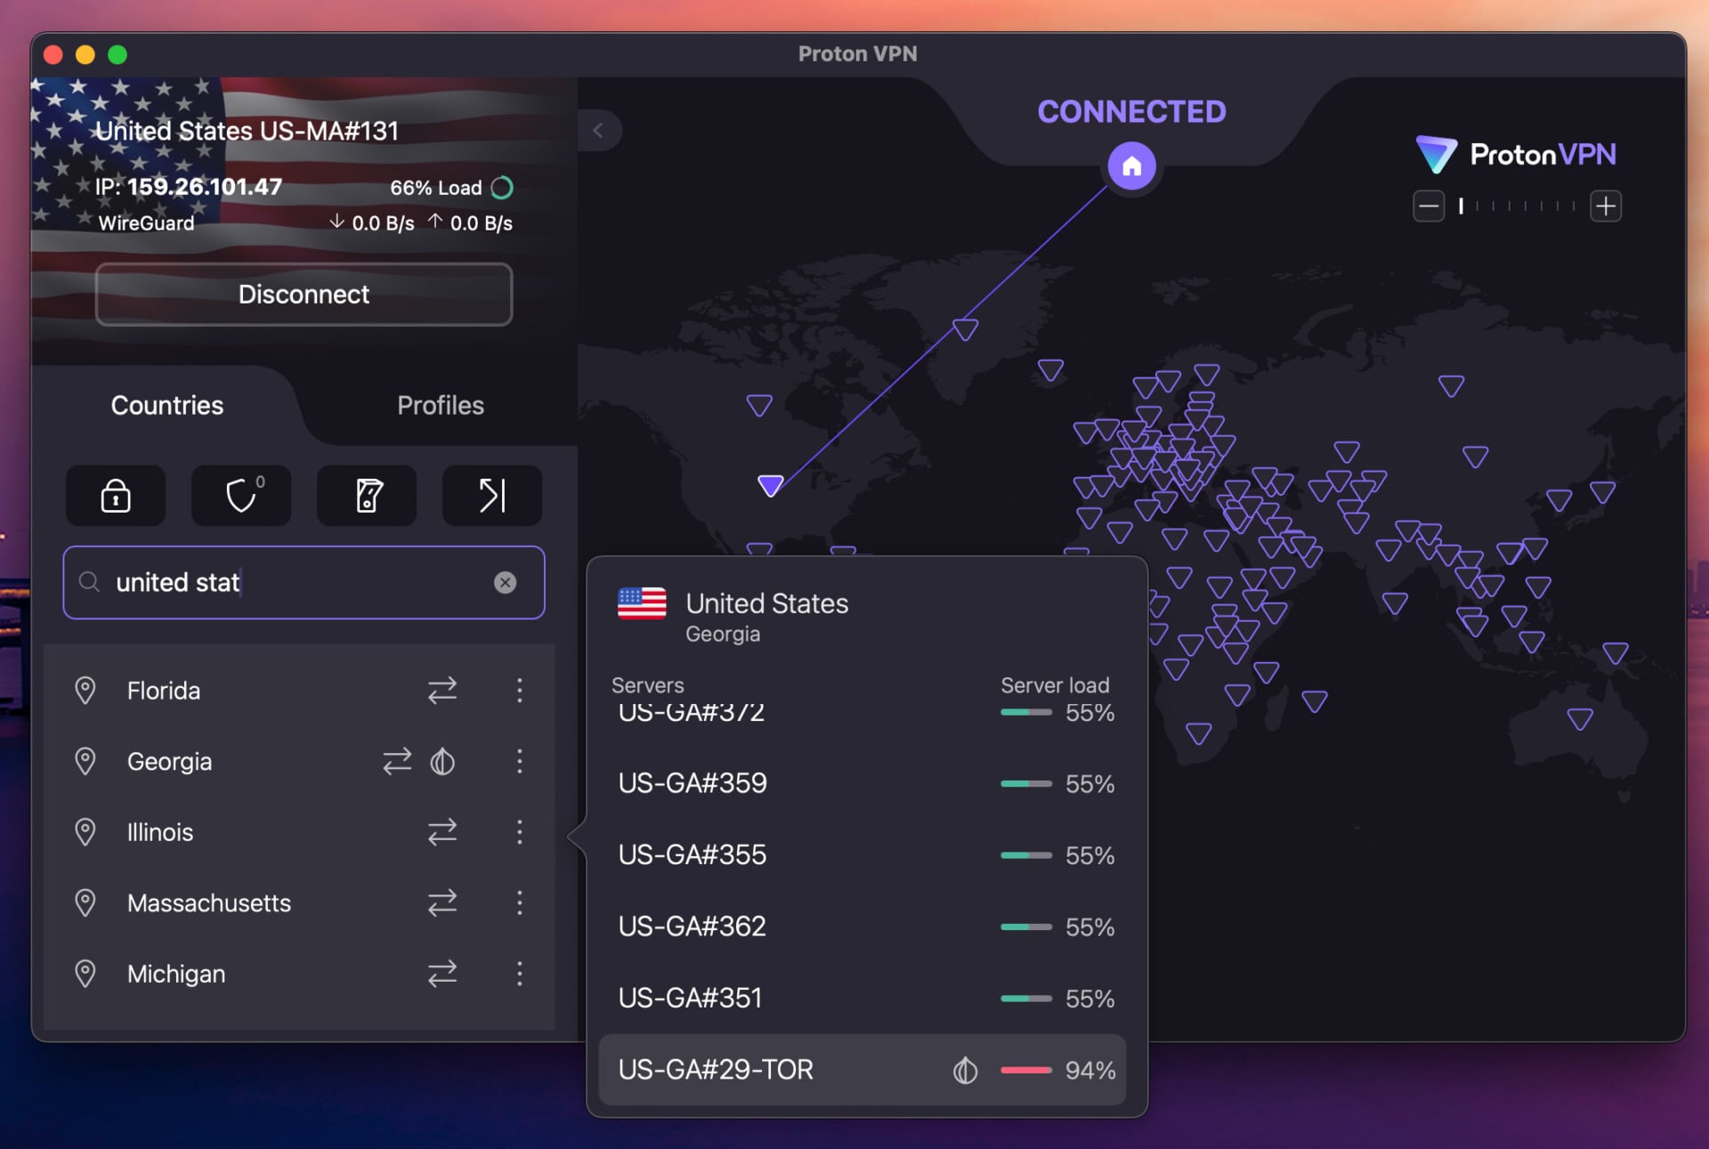
Task: Select server US-GA#355
Action: point(863,854)
